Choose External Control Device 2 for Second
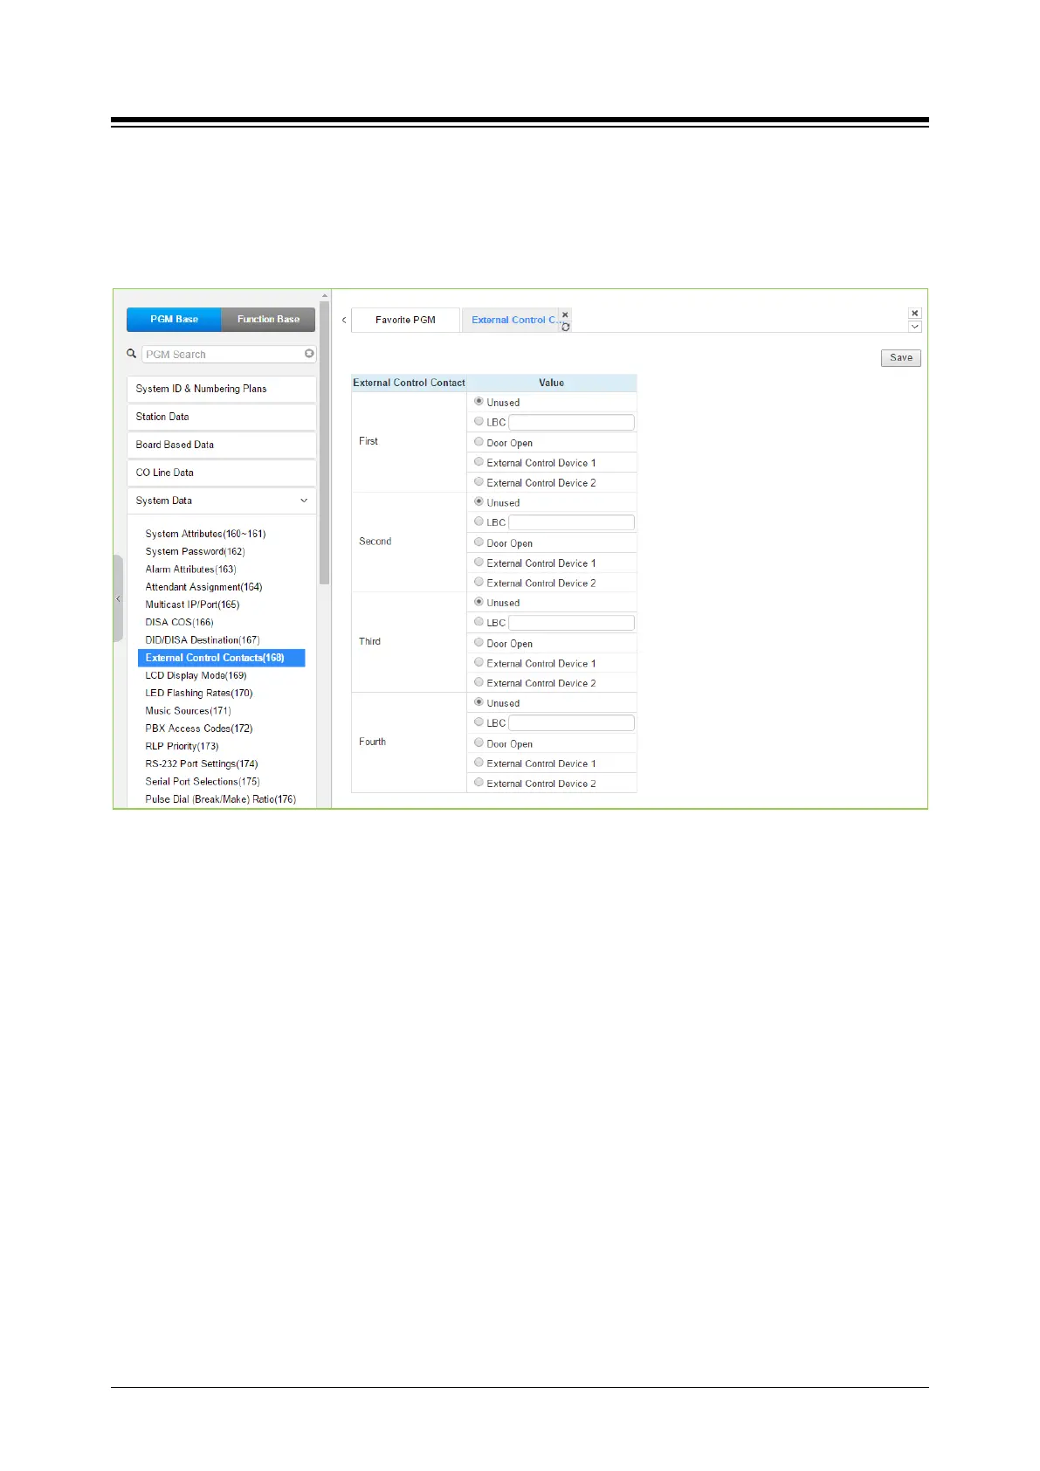 pyautogui.click(x=479, y=582)
